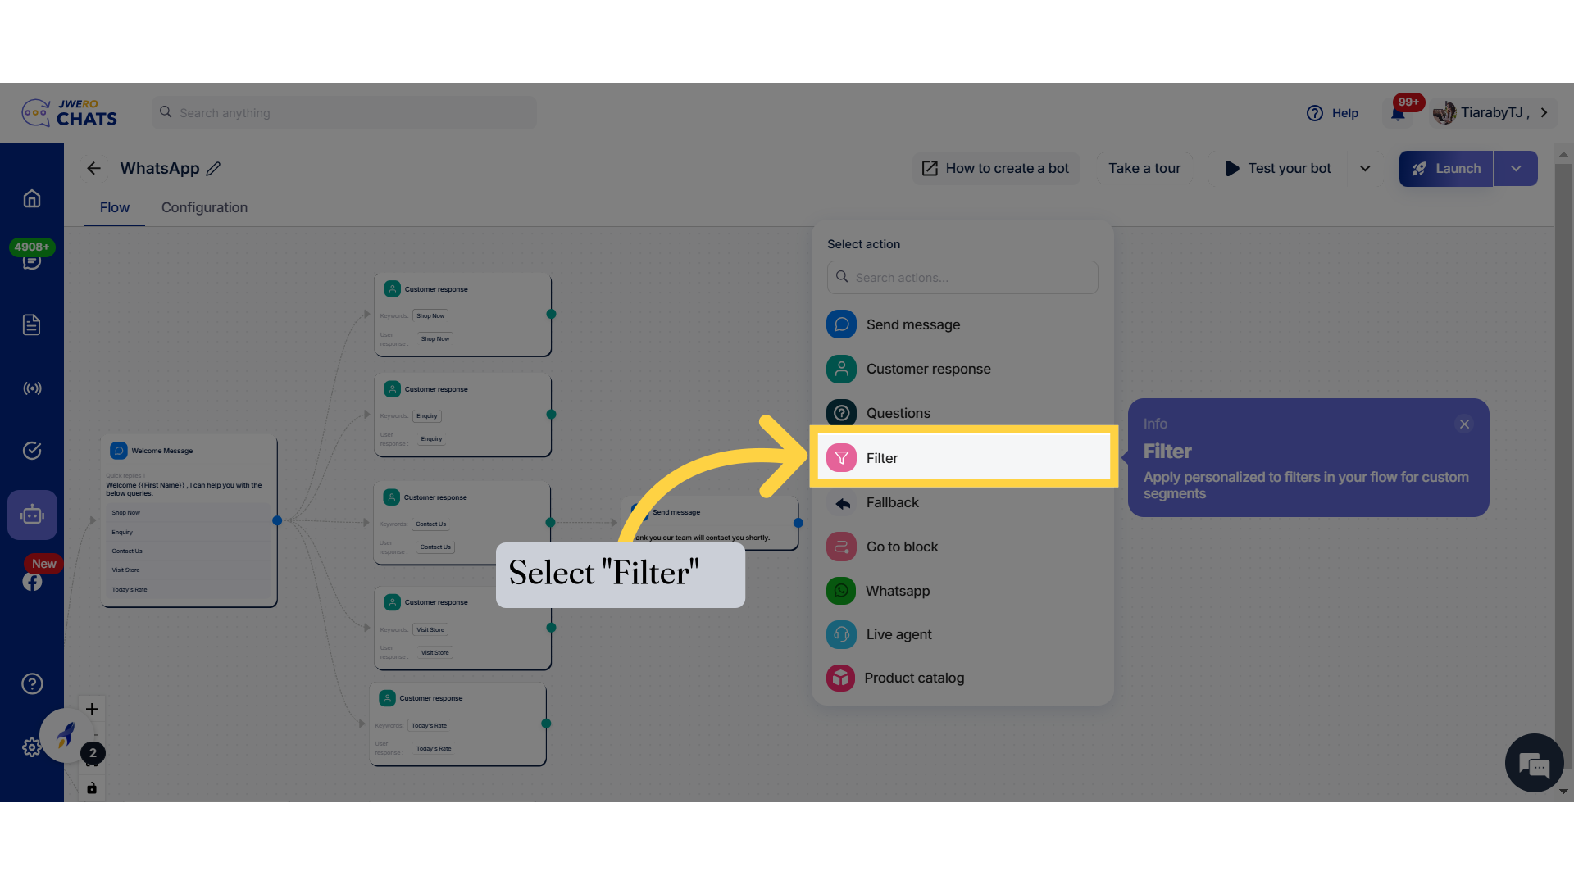This screenshot has height=885, width=1574.
Task: Click the Facebook icon with New badge
Action: point(32,582)
